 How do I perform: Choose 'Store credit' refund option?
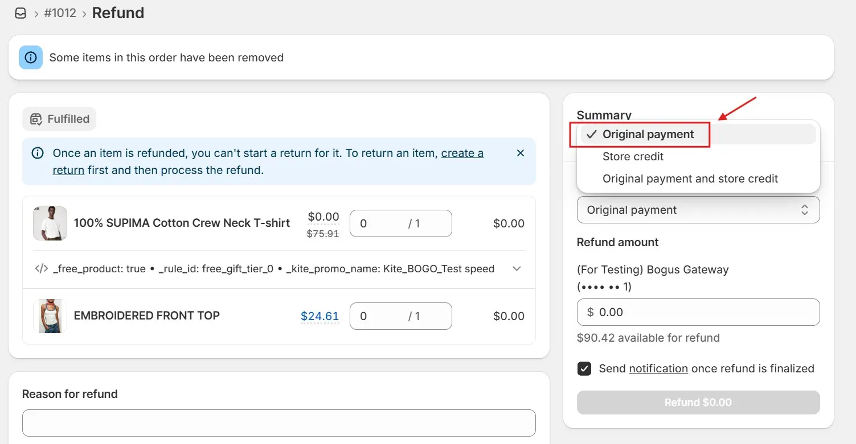pos(698,156)
